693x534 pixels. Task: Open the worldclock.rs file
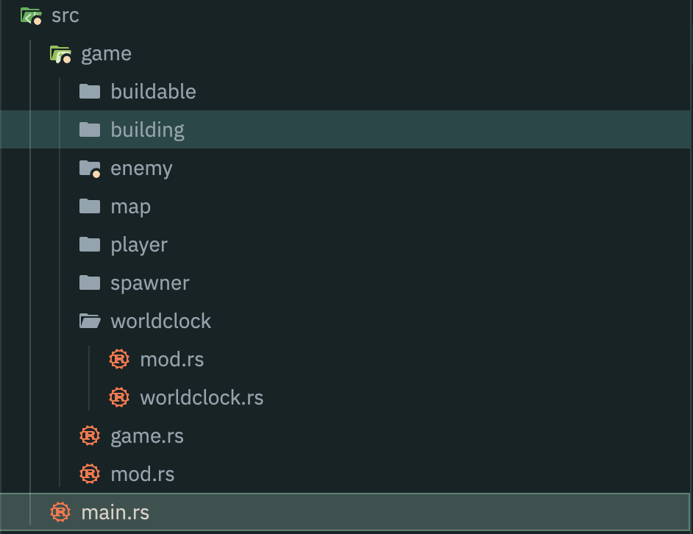tap(201, 398)
